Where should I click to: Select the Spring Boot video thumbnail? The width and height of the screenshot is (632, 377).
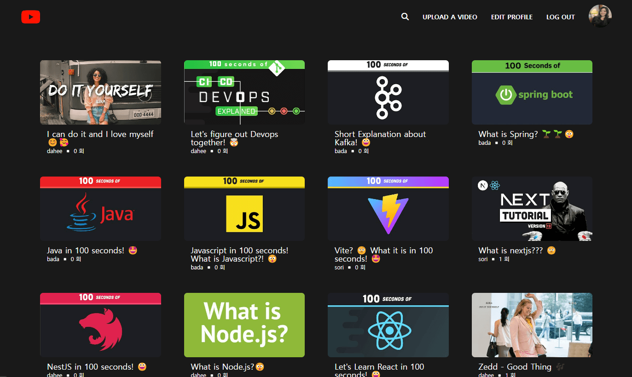[x=532, y=92]
